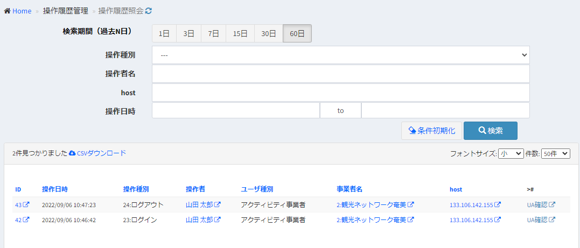Click the 23:ログイン cell
Image resolution: width=580 pixels, height=248 pixels.
pyautogui.click(x=140, y=219)
